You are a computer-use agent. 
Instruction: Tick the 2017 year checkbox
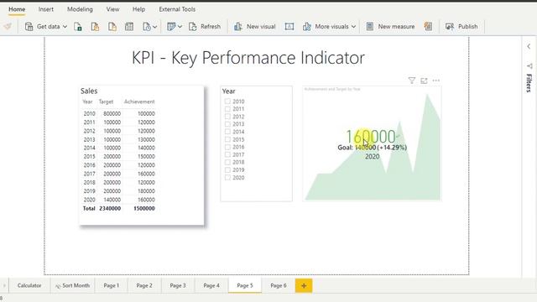(x=227, y=154)
